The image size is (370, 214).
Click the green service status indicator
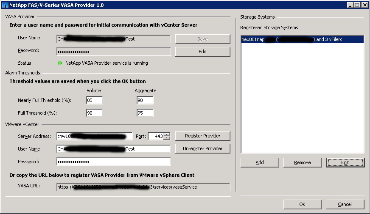click(x=60, y=63)
